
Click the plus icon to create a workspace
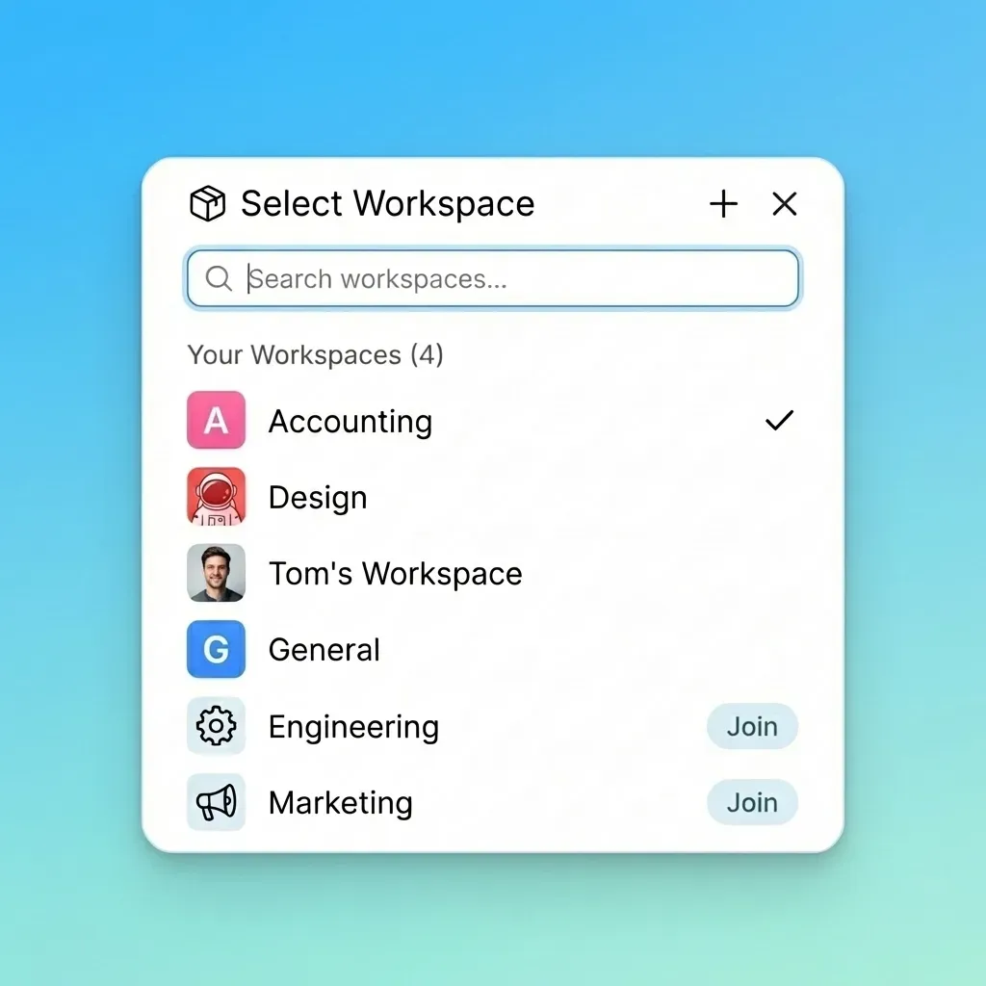(723, 203)
